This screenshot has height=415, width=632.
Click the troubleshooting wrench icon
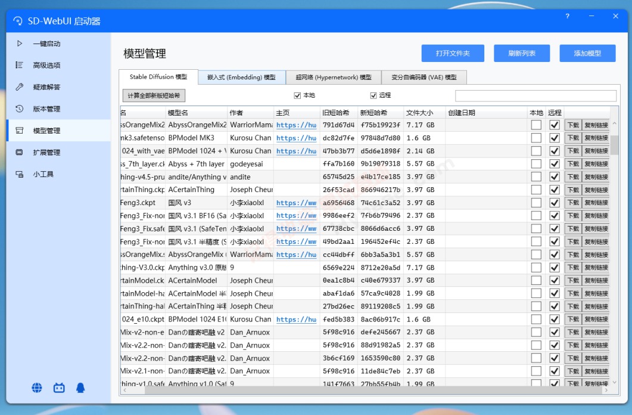pos(19,86)
